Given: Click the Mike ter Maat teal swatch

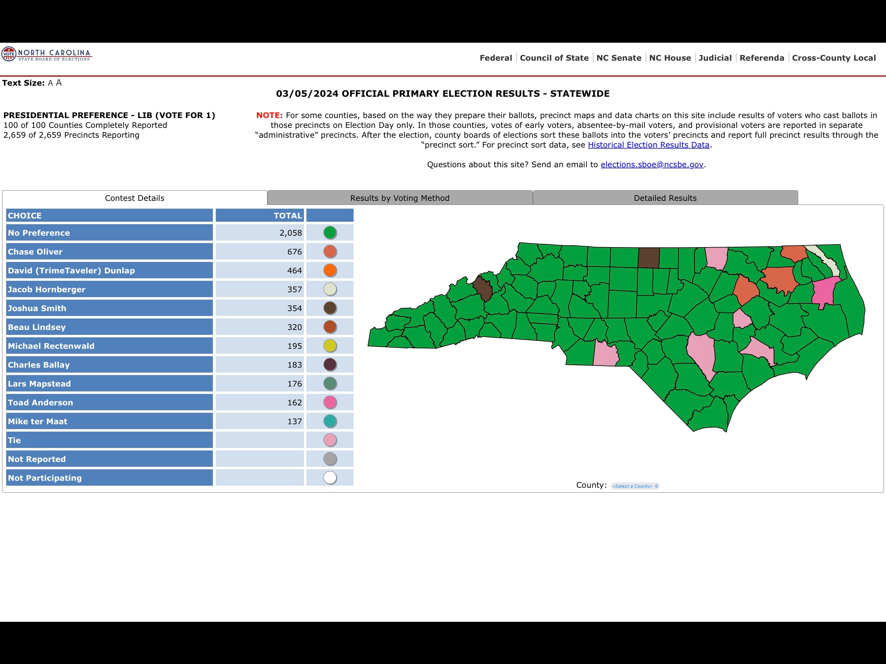Looking at the screenshot, I should (x=330, y=421).
